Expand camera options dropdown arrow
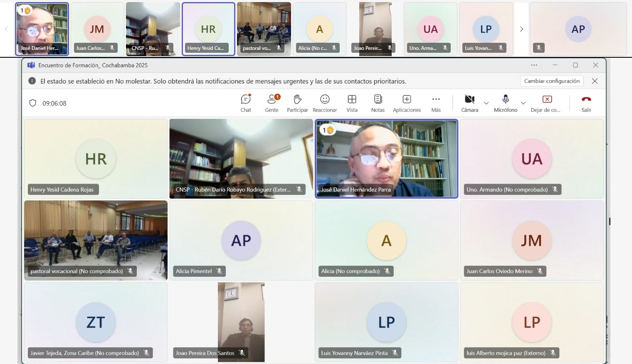Viewport: 632px width, 364px height. pos(486,103)
